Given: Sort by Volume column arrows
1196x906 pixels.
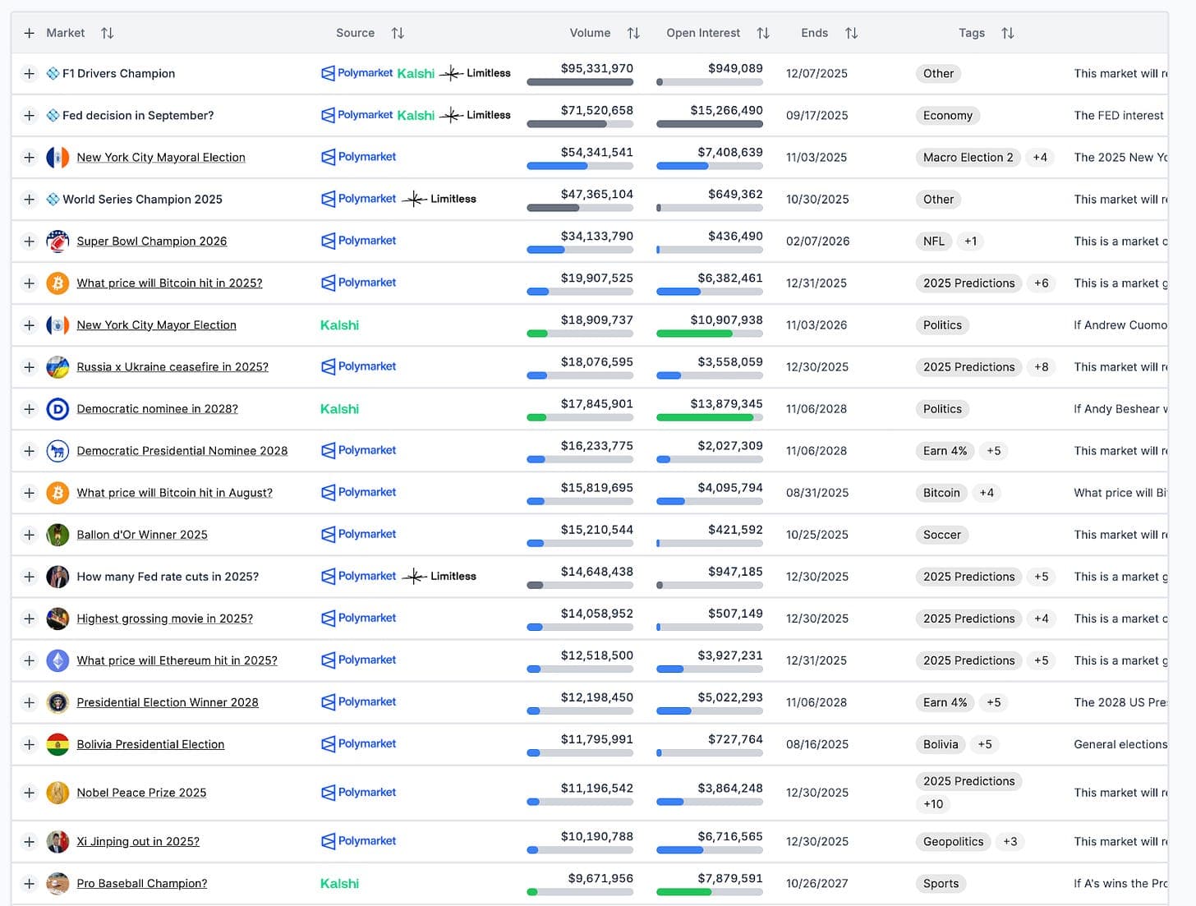Looking at the screenshot, I should coord(633,33).
